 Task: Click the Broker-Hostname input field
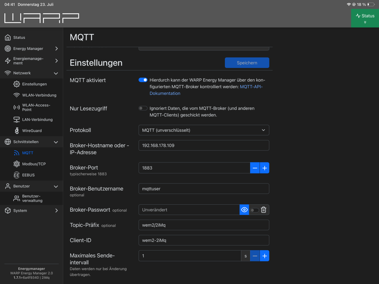point(204,145)
